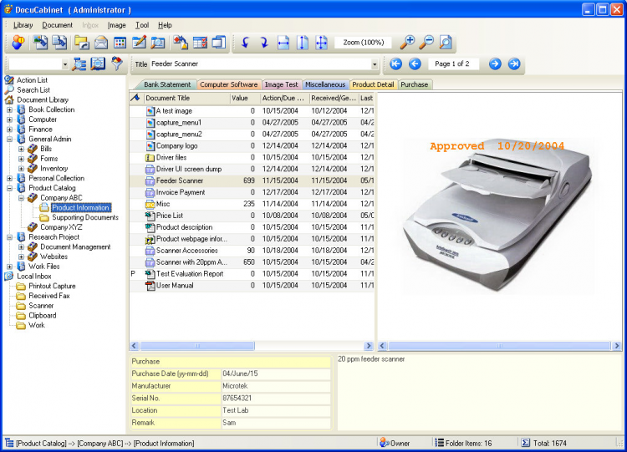Select the User Manual document row
This screenshot has width=627, height=452.
click(252, 286)
